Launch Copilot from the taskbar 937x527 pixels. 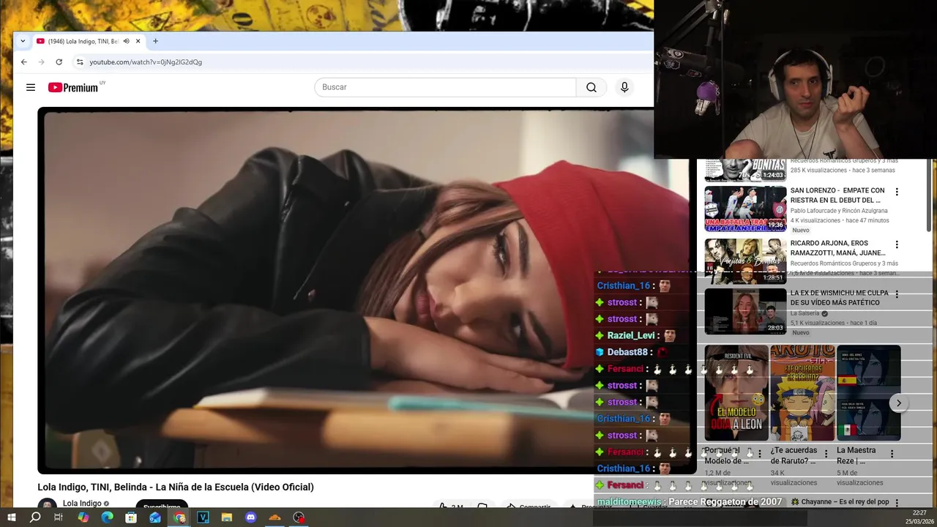click(83, 517)
